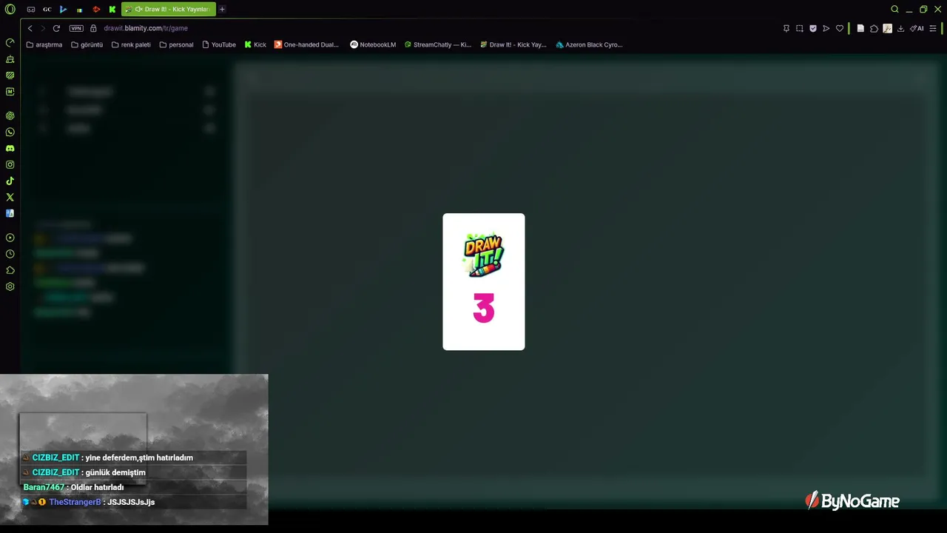Open the ad blocker shield icon

813,28
